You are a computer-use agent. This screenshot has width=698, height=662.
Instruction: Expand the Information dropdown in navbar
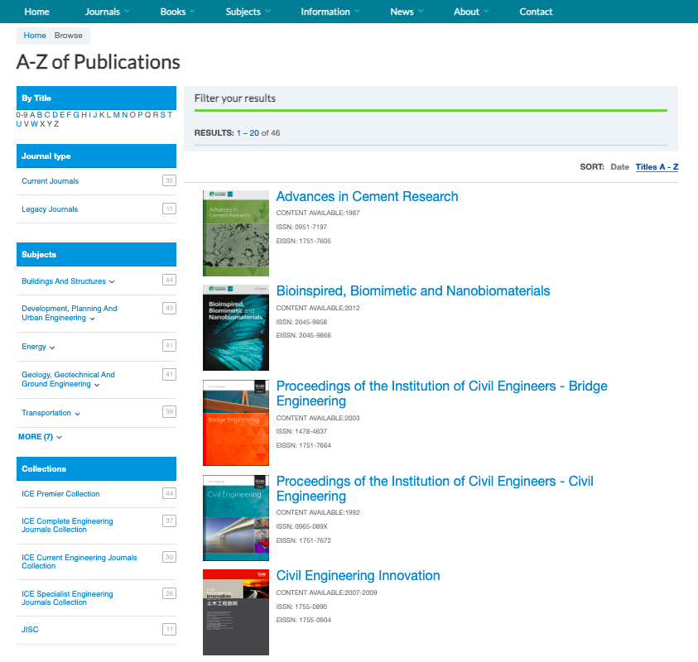[x=330, y=12]
